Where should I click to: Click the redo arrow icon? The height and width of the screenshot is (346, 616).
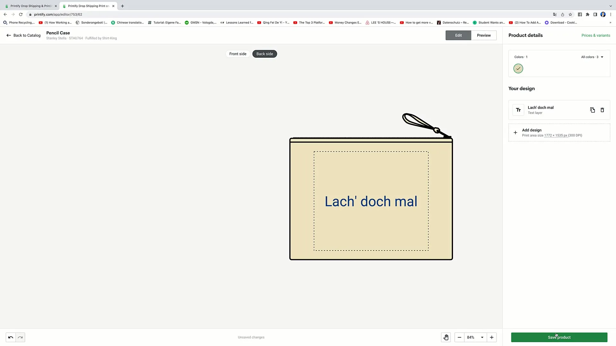[x=20, y=337]
